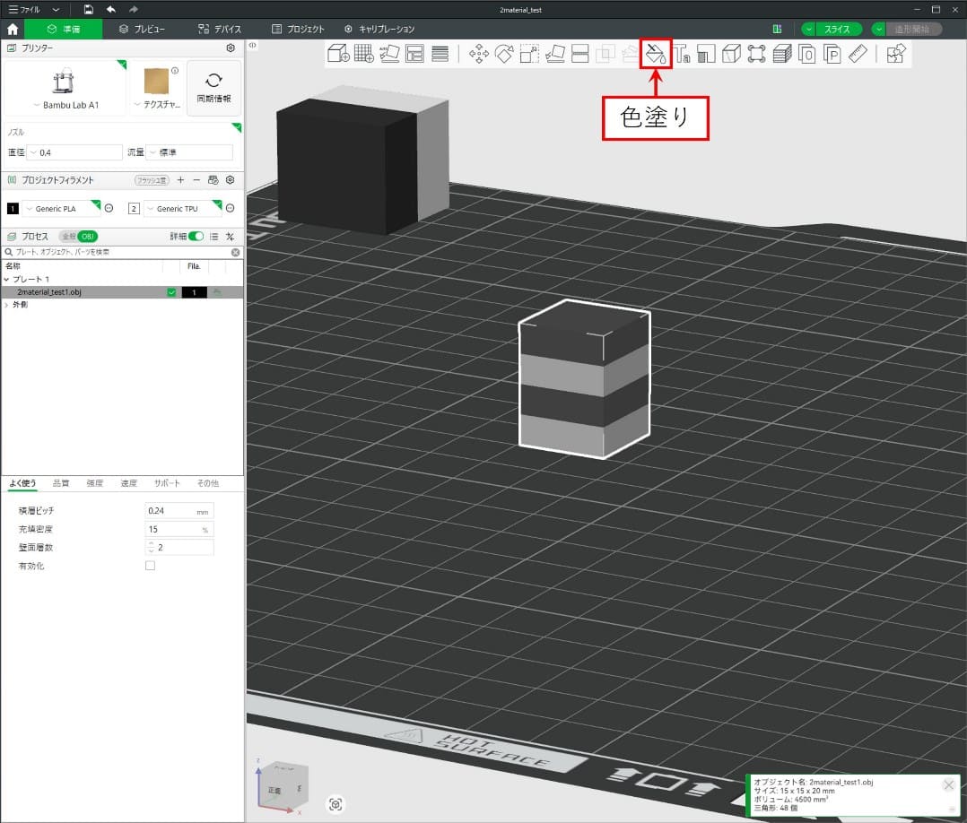Click the Add cube/object icon in toolbar
The height and width of the screenshot is (823, 967).
click(x=338, y=54)
